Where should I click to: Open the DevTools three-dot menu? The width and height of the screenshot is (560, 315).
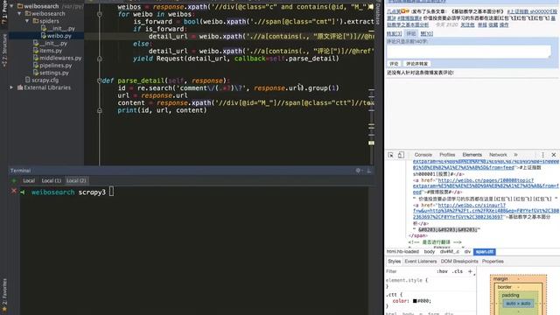click(542, 155)
